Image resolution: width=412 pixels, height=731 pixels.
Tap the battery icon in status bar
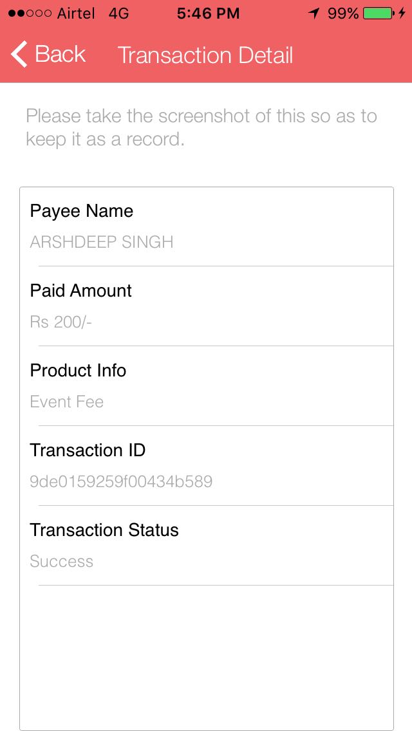[378, 14]
